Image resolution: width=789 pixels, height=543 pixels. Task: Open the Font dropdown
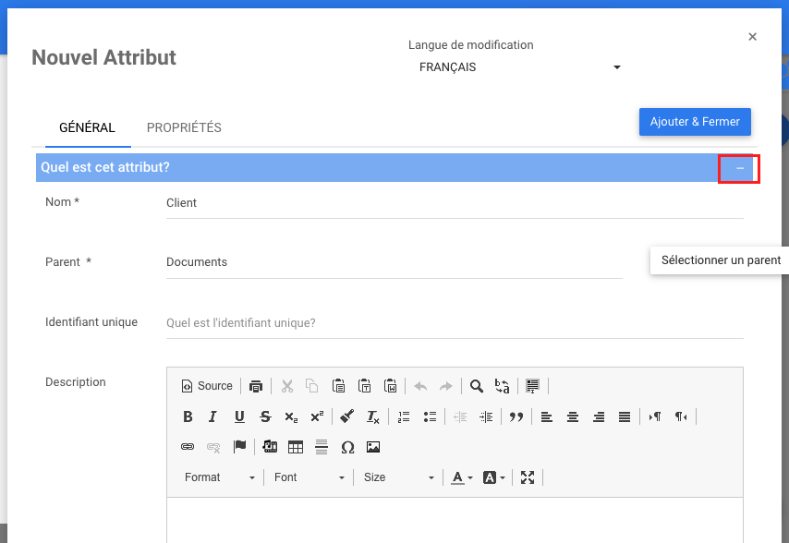coord(310,477)
